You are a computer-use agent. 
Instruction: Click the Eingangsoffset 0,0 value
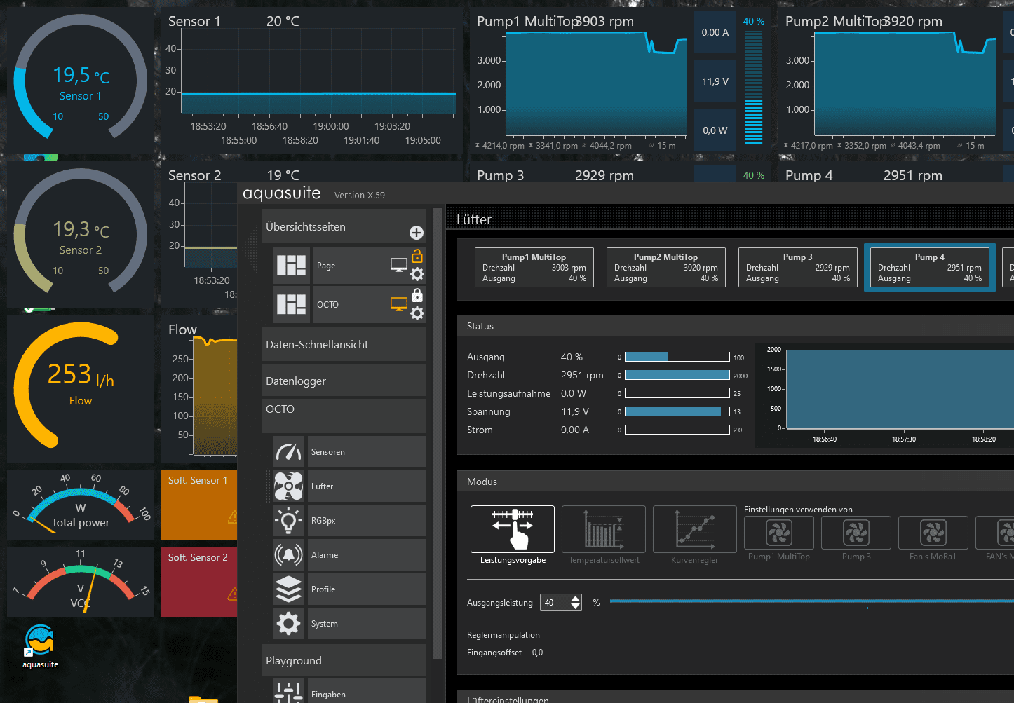click(x=537, y=653)
